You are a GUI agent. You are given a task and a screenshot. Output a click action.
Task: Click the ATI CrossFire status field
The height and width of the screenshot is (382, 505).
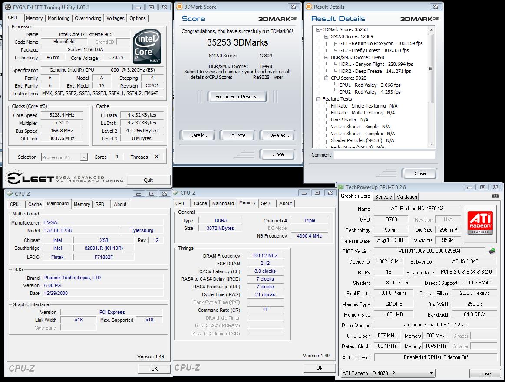436,358
